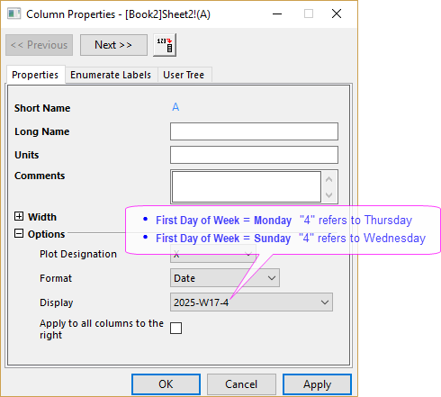This screenshot has width=441, height=397.
Task: Click the Comments scroll up arrow
Action: pyautogui.click(x=329, y=179)
